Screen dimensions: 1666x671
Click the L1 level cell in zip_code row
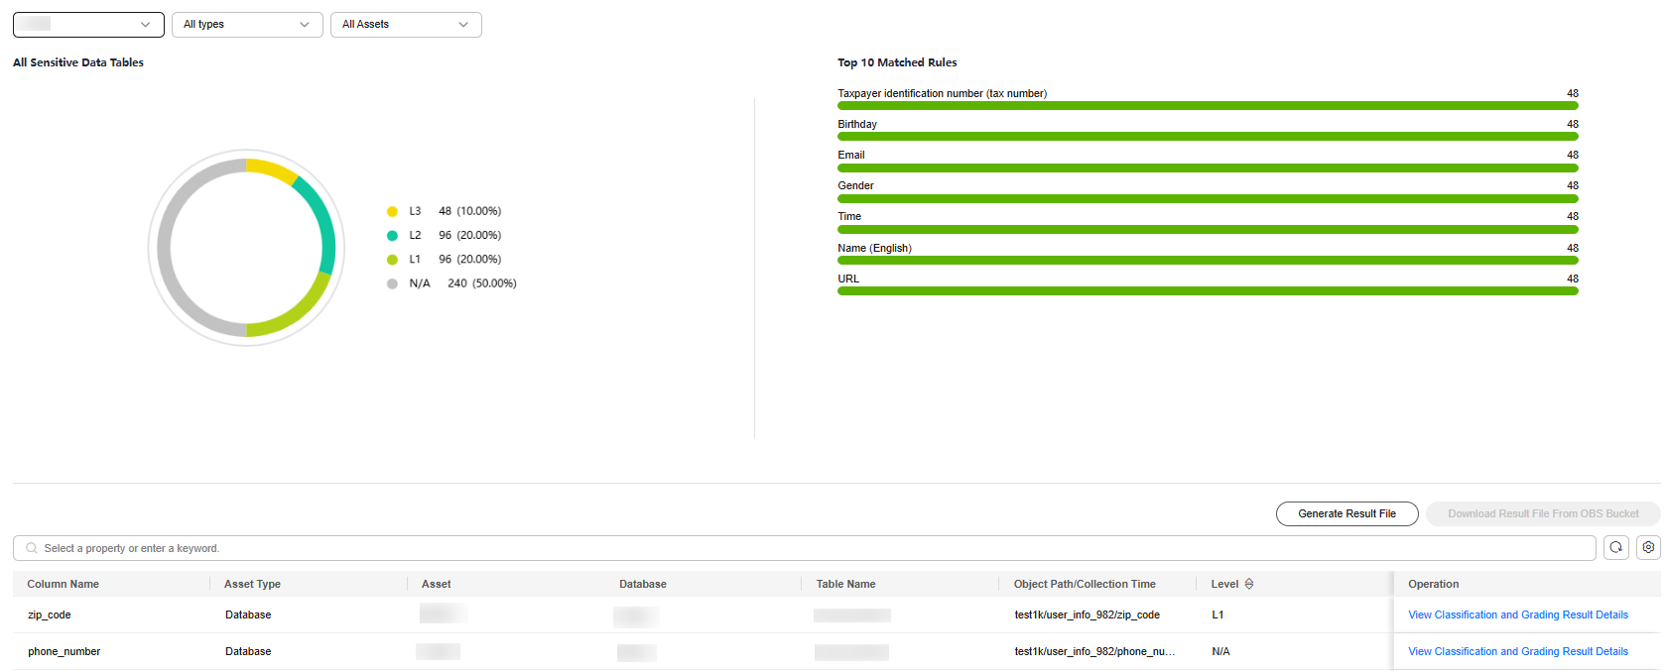pyautogui.click(x=1217, y=615)
